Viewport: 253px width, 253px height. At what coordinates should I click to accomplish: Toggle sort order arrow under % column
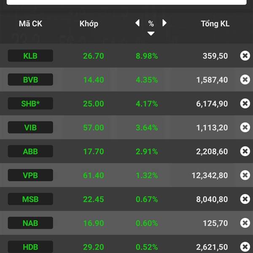151,34
